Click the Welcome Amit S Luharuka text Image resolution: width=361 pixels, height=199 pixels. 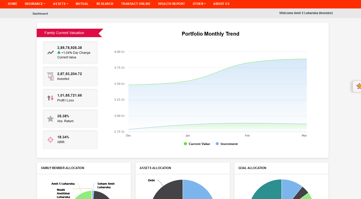point(306,13)
